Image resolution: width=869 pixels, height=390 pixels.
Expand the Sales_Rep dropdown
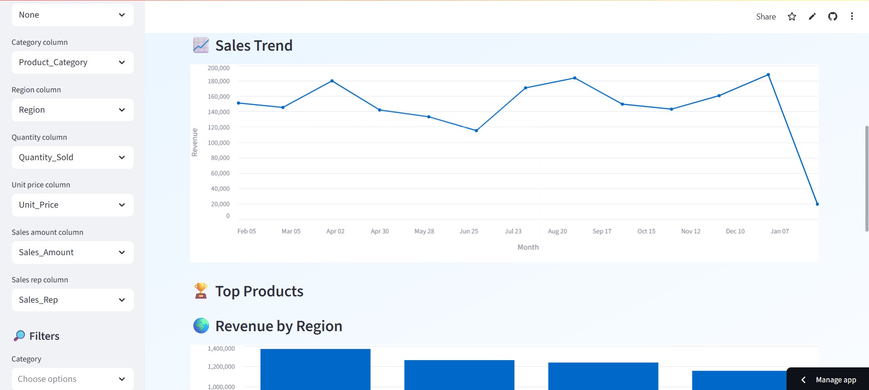[72, 300]
